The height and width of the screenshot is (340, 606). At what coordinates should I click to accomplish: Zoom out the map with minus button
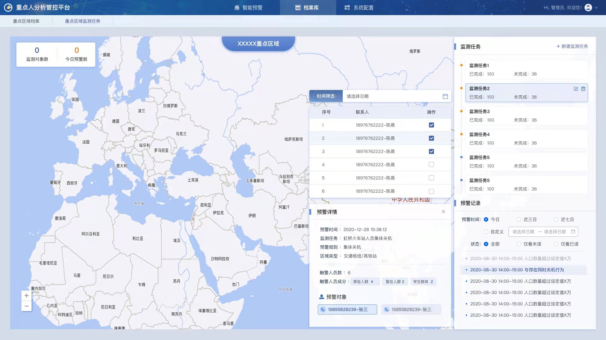[27, 306]
